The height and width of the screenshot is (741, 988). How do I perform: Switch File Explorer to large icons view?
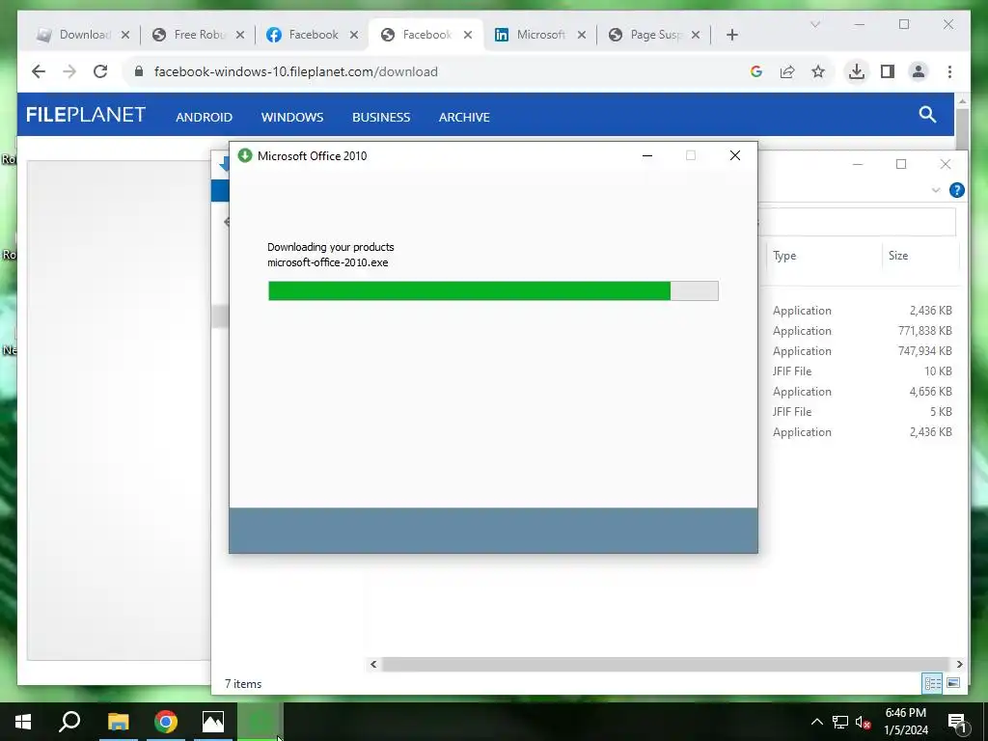(953, 683)
